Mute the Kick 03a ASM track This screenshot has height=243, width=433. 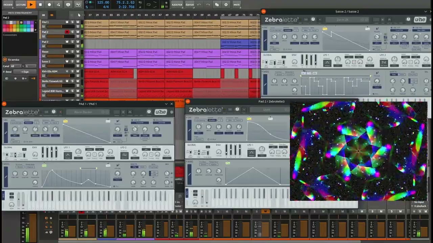77,71
